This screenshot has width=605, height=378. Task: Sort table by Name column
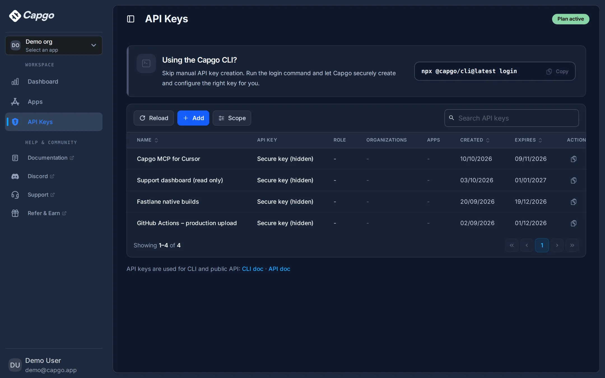pyautogui.click(x=148, y=140)
